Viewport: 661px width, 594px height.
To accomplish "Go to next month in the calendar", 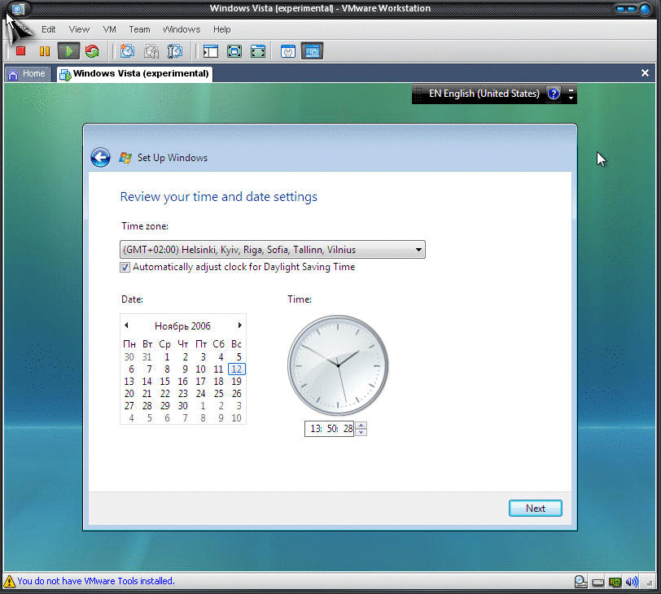I will pos(240,325).
